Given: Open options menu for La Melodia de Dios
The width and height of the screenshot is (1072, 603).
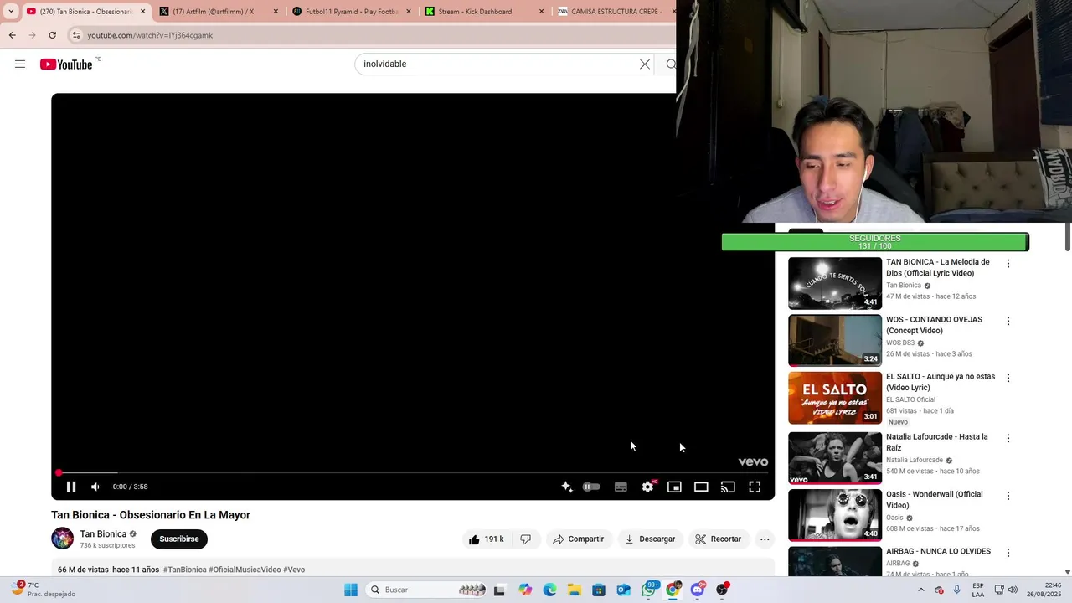Looking at the screenshot, I should pos(1008,264).
